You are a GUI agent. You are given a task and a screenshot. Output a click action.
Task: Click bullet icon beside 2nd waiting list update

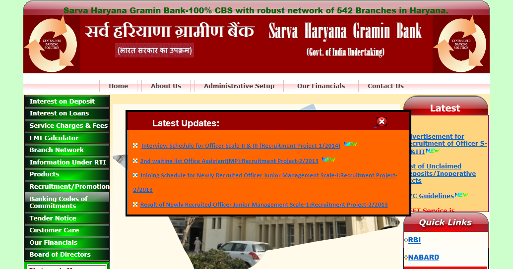135,161
